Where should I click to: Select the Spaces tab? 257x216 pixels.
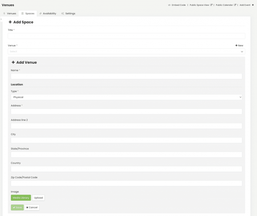click(x=28, y=14)
